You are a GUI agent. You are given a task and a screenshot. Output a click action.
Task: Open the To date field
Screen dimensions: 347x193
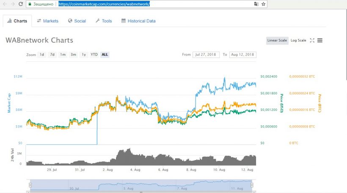click(242, 55)
